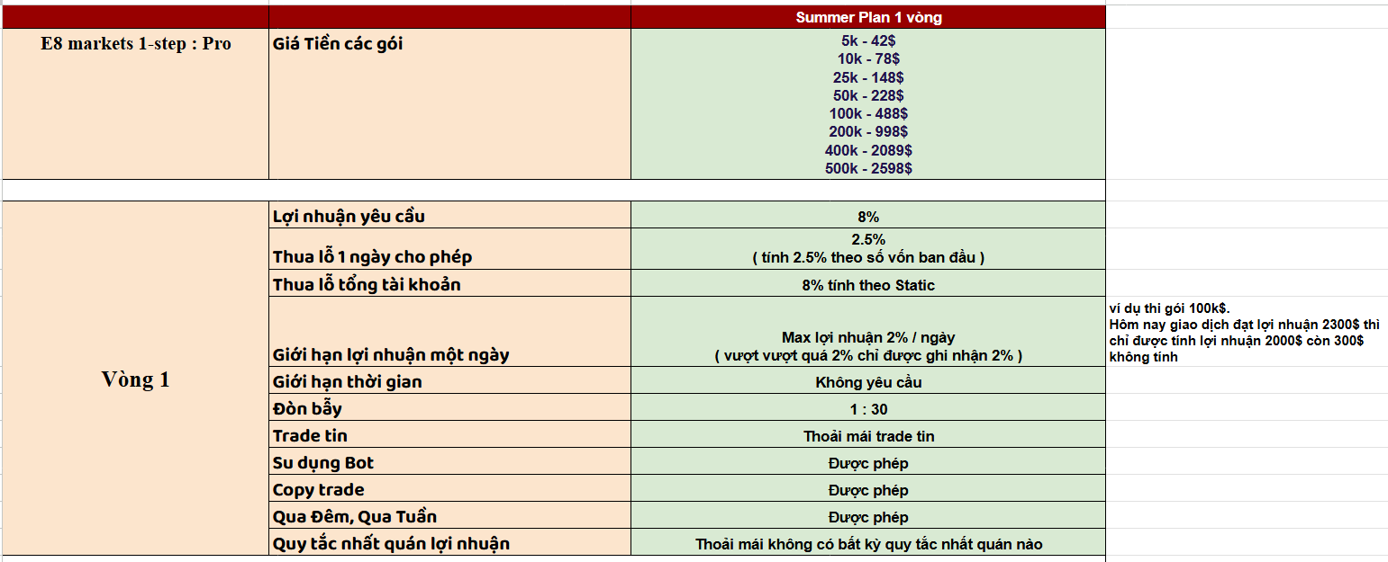Select the merged 'Vòng 1' cell

135,379
